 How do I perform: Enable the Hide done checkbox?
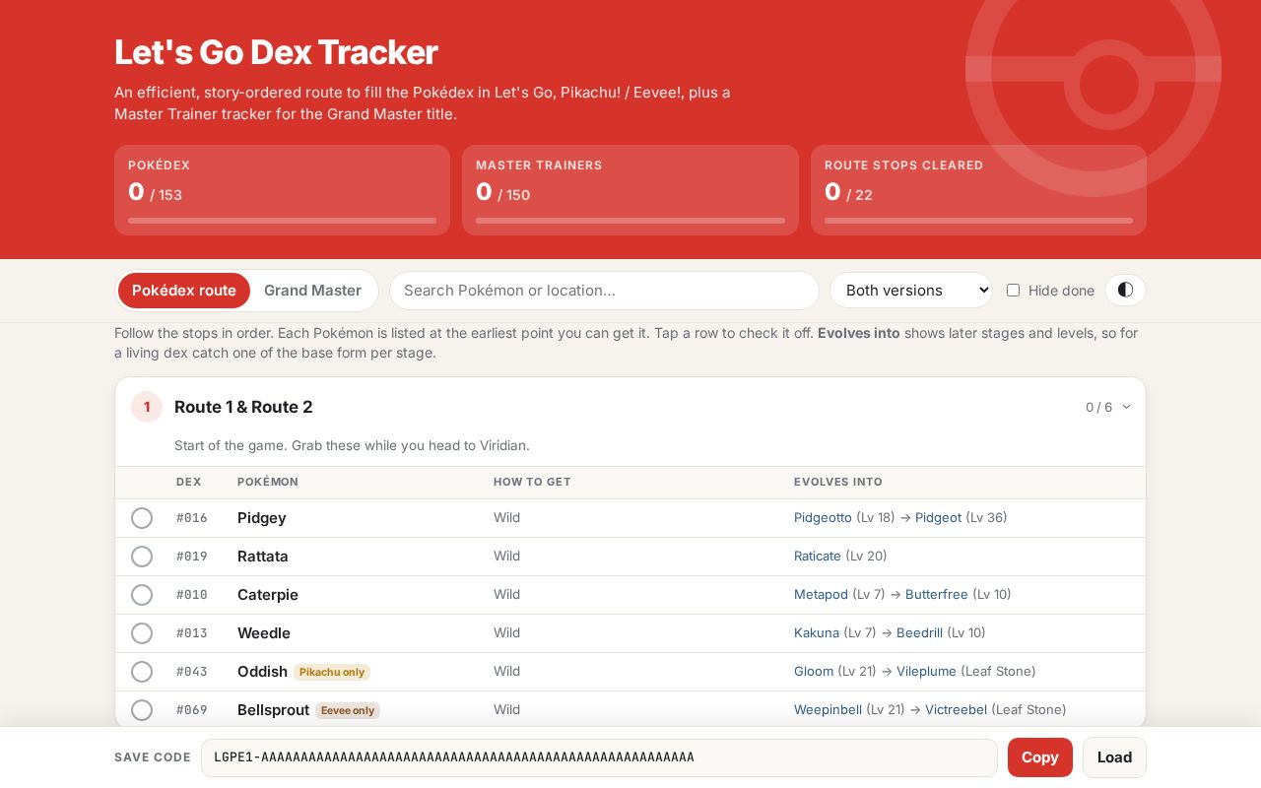(x=1013, y=291)
